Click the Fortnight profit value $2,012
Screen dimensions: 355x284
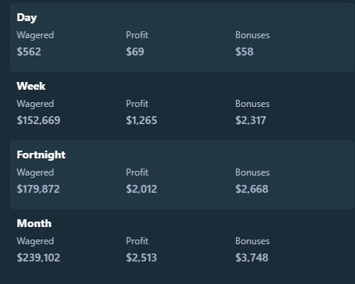142,189
